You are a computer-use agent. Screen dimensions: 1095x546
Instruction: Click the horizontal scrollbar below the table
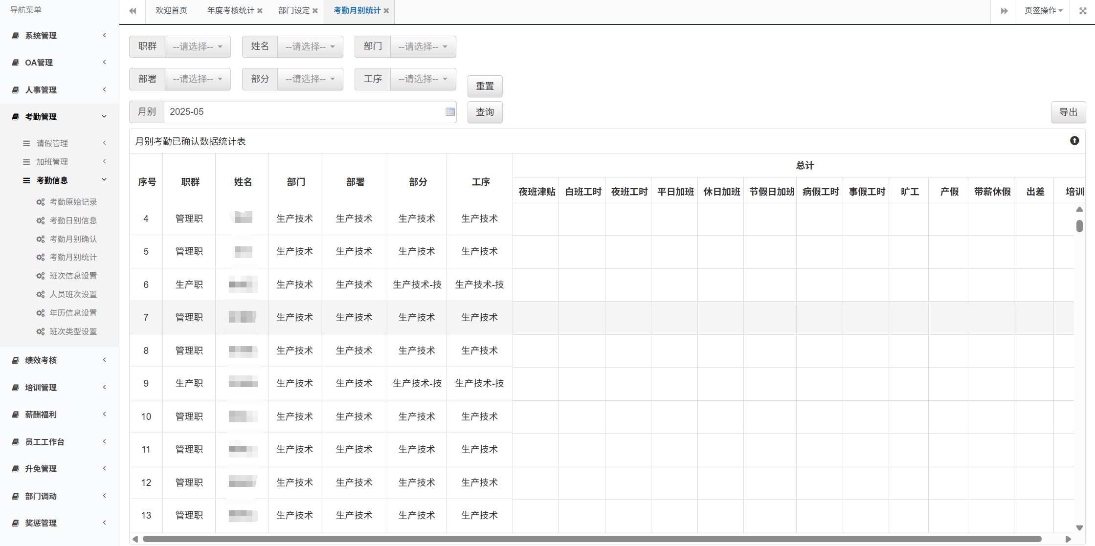pyautogui.click(x=587, y=540)
